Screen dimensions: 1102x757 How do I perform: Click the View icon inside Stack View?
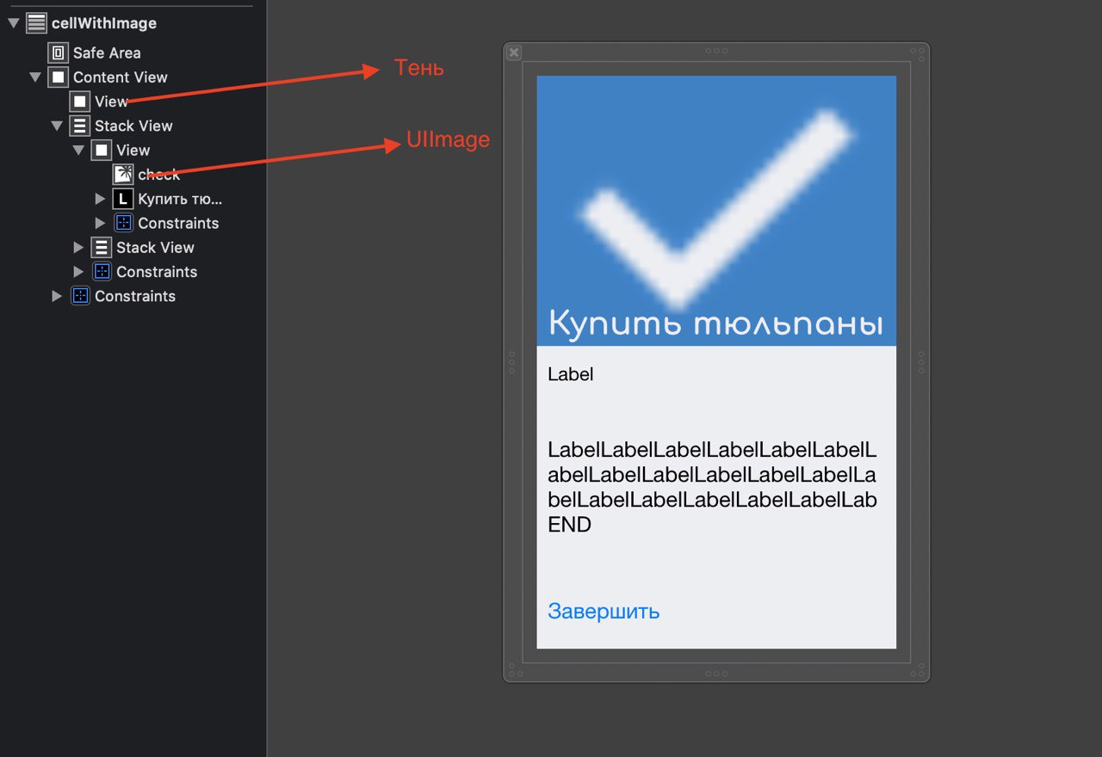tap(102, 151)
